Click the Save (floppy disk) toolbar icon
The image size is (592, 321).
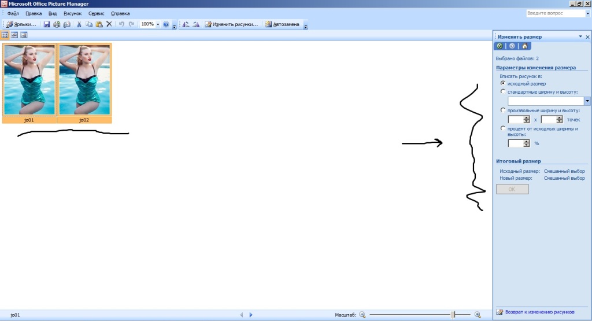(x=47, y=24)
